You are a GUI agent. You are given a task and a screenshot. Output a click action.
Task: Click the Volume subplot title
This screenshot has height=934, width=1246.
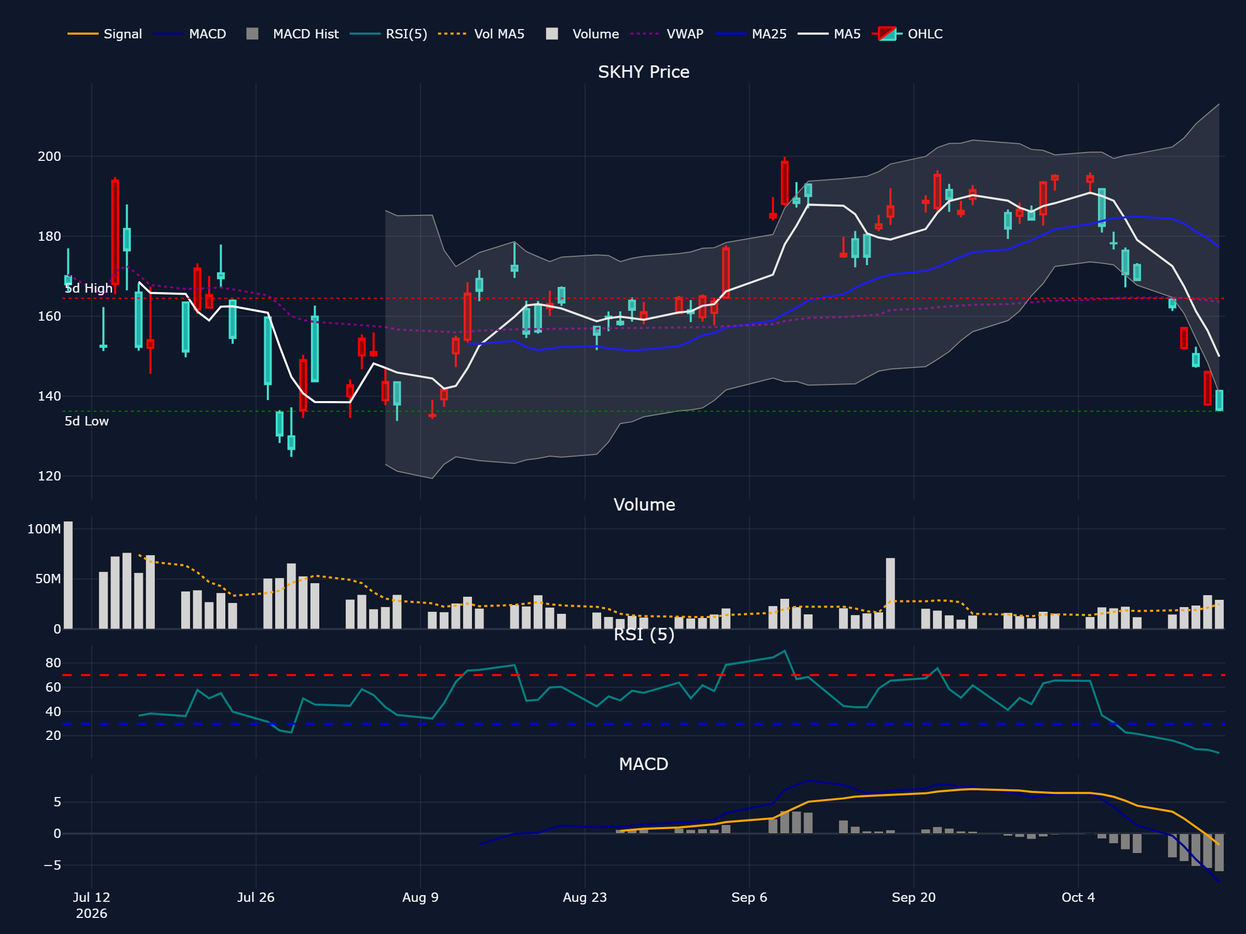644,504
